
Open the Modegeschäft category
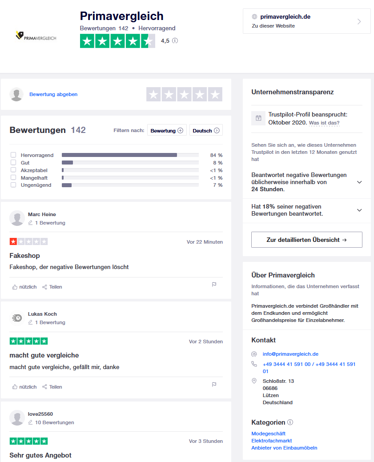click(x=269, y=434)
